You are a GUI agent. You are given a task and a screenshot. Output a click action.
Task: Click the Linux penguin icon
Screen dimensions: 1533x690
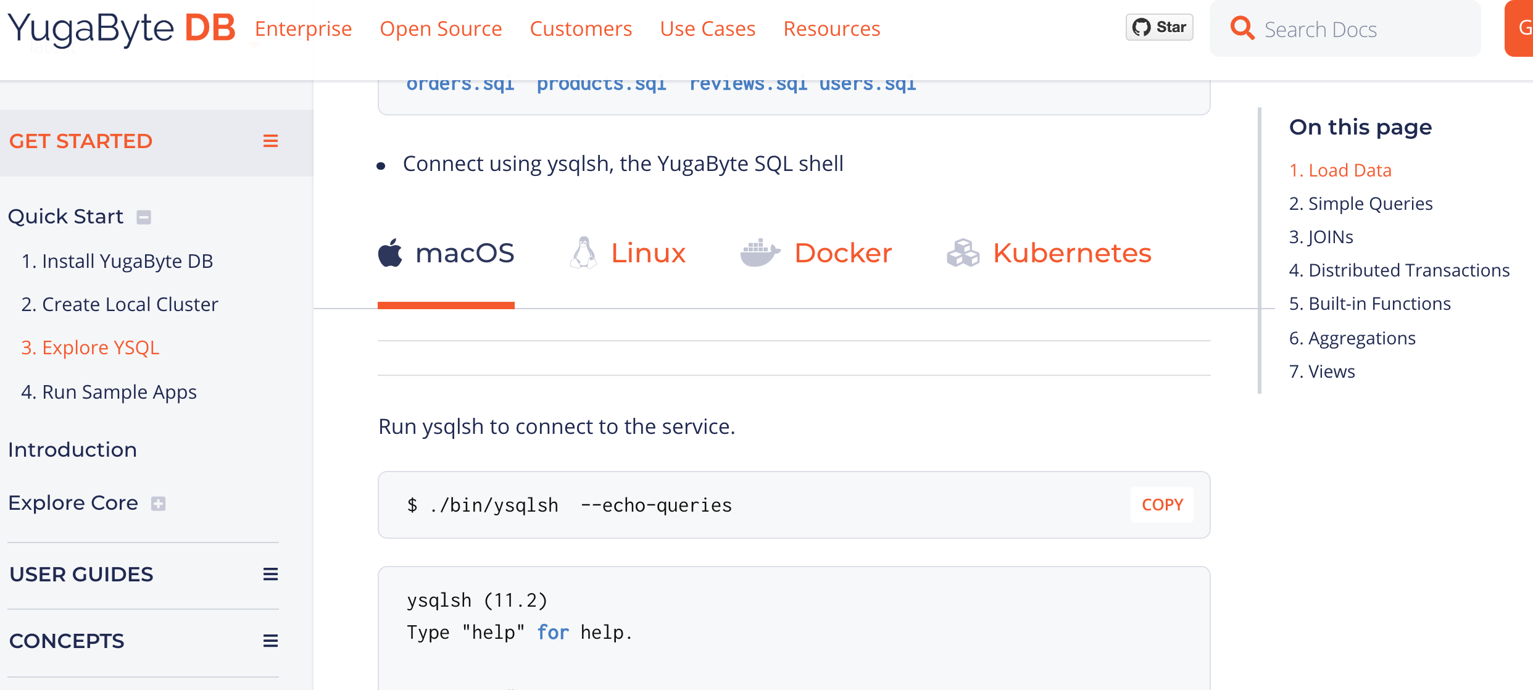pos(583,253)
